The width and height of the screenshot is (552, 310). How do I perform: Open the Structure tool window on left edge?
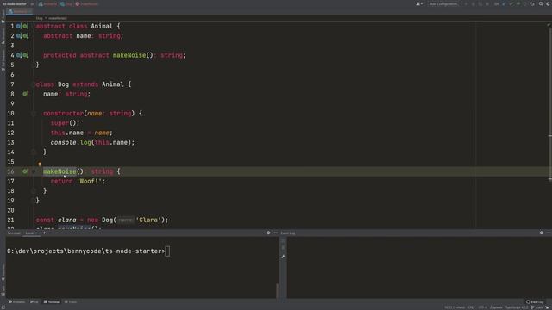pyautogui.click(x=3, y=35)
